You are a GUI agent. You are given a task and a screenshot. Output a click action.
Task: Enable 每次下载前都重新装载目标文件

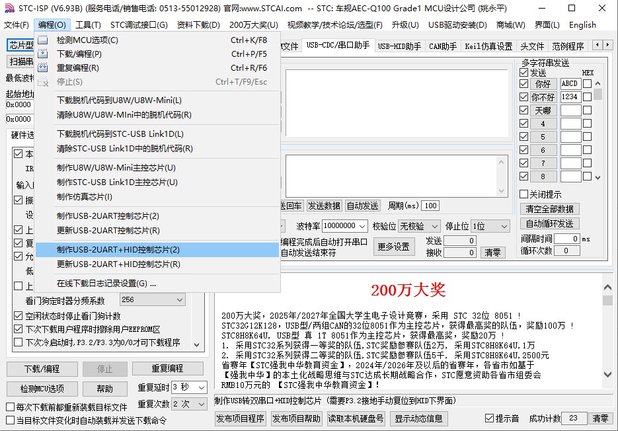[x=11, y=407]
